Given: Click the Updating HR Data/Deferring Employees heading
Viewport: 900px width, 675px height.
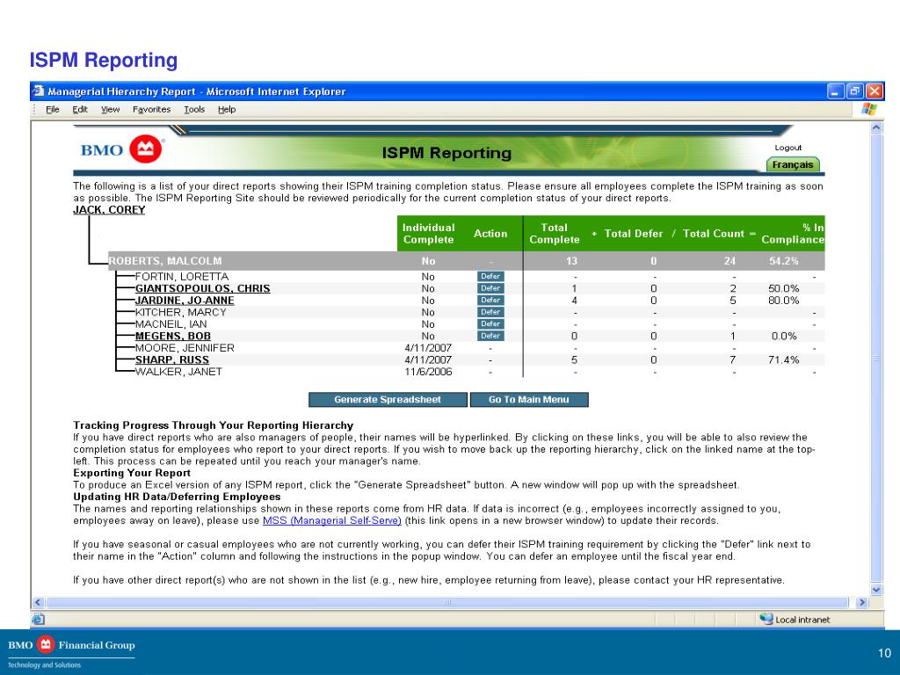Looking at the screenshot, I should tap(177, 497).
